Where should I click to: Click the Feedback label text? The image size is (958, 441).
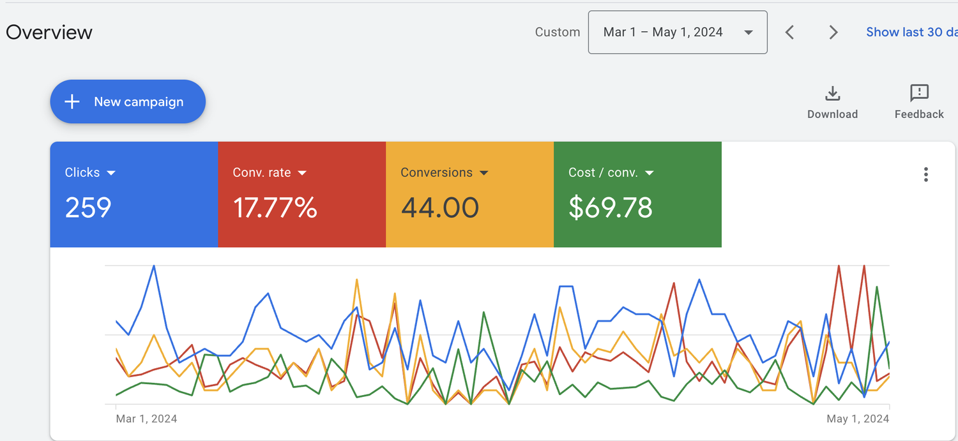[x=919, y=114]
